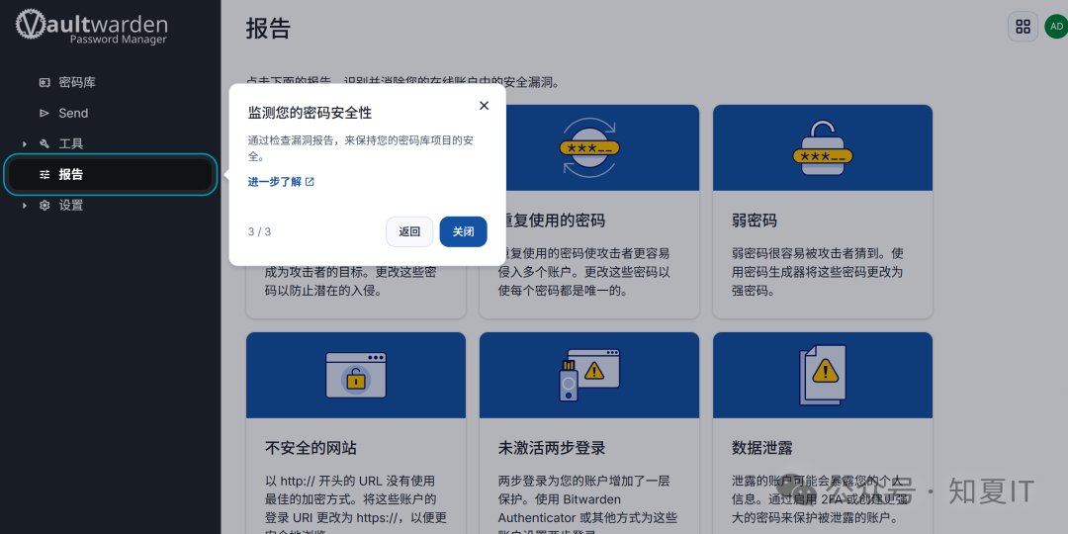Viewport: 1068px width, 534px height.
Task: Open the 未激活两步登录 report title
Action: pyautogui.click(x=552, y=448)
